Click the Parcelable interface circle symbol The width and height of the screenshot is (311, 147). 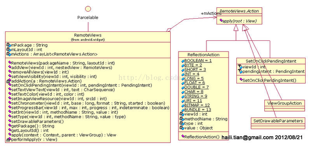point(88,9)
